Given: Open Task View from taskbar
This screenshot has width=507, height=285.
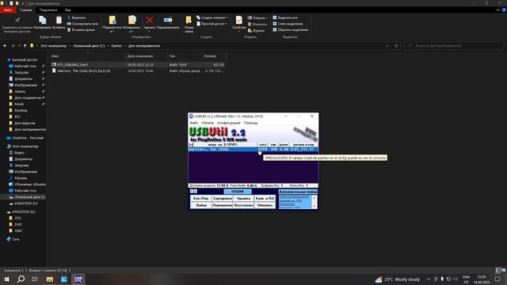Looking at the screenshot, I should point(35,279).
